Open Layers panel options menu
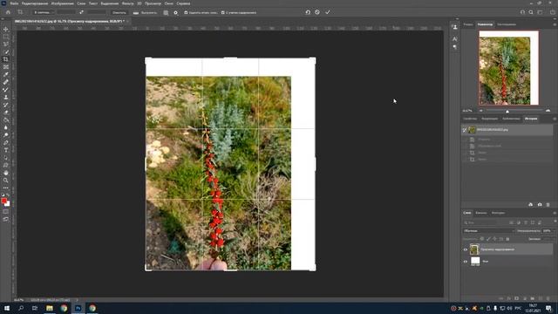This screenshot has width=558, height=314. click(555, 213)
